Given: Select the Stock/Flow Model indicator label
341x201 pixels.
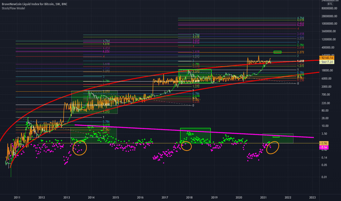Looking at the screenshot, I should [13, 8].
